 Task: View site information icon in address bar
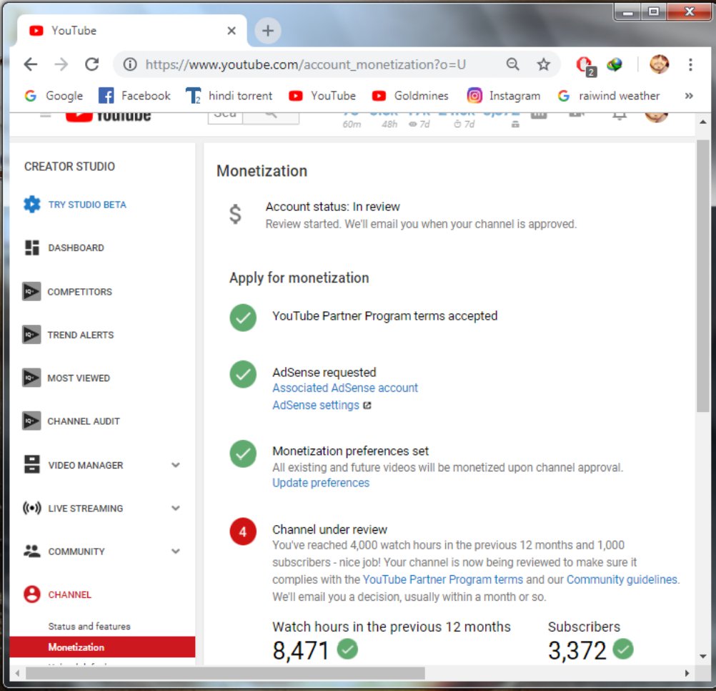[x=130, y=64]
